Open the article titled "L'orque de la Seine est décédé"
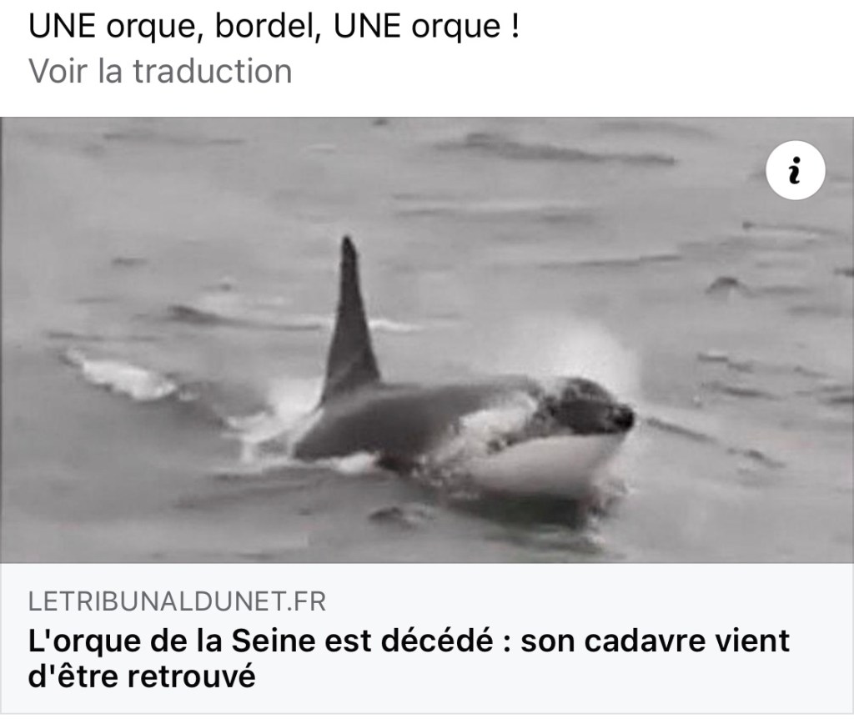This screenshot has width=854, height=719. coord(409,659)
